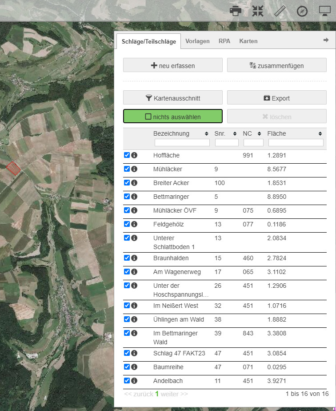Click the collapse arrows fullscreen icon

click(258, 11)
